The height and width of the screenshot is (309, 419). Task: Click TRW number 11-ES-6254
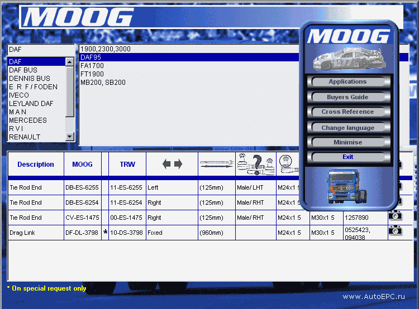(x=127, y=202)
